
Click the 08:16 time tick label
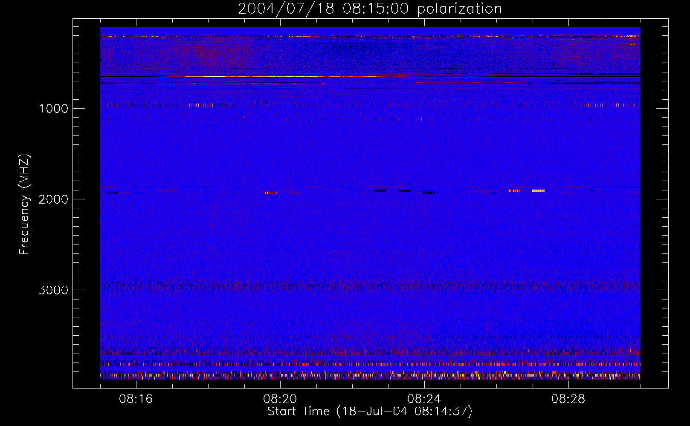[136, 399]
